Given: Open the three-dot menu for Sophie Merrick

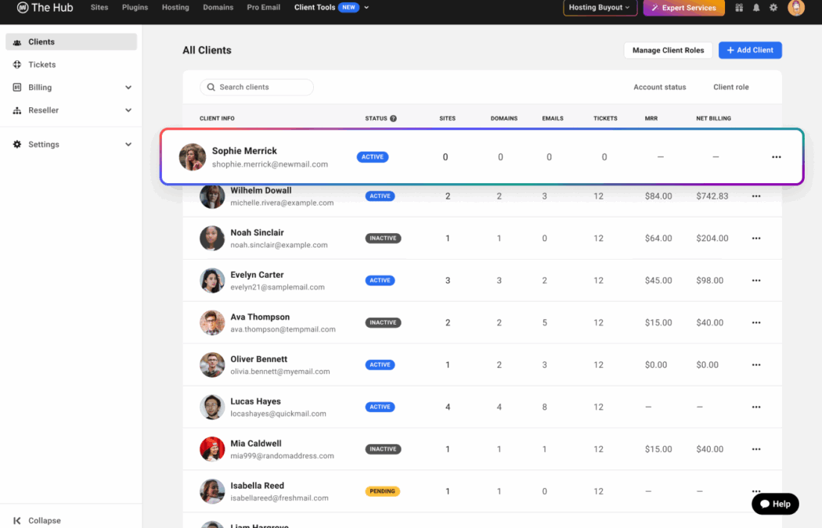Looking at the screenshot, I should (776, 157).
